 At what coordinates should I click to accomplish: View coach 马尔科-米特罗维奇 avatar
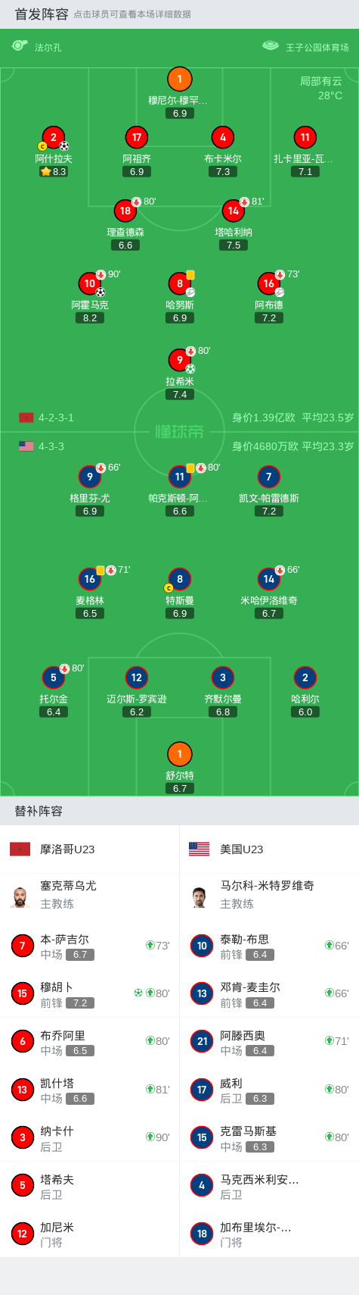(x=200, y=896)
